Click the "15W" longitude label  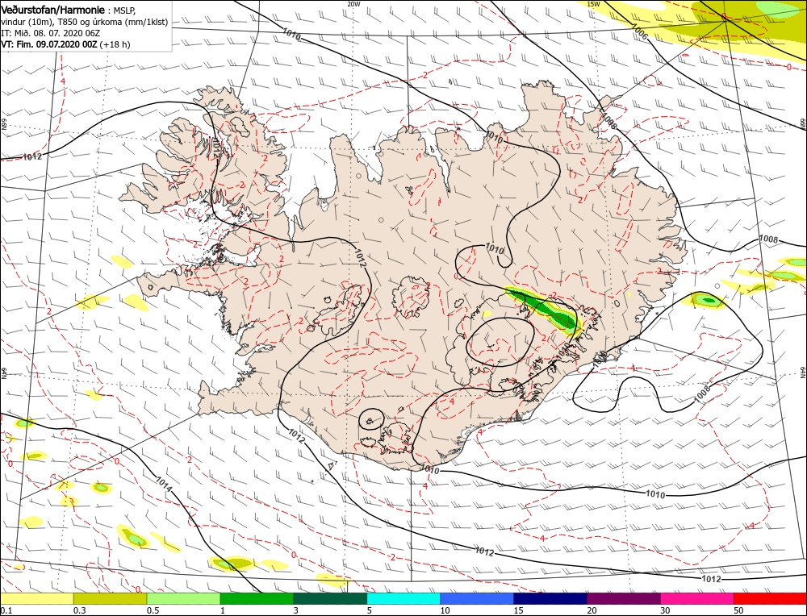(x=593, y=3)
